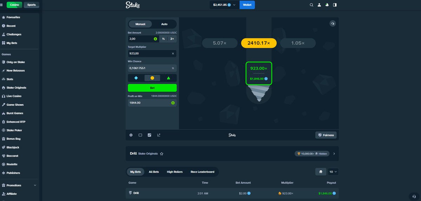The height and width of the screenshot is (201, 421).
Task: Select the My Bets tab
Action: [x=135, y=172]
